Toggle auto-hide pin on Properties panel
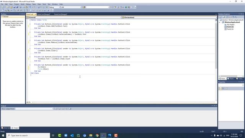245x138 pixels. tap(241, 82)
